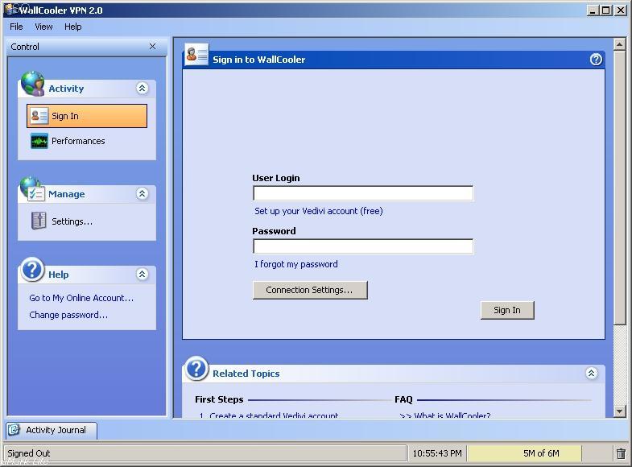Open the File menu

click(x=16, y=27)
